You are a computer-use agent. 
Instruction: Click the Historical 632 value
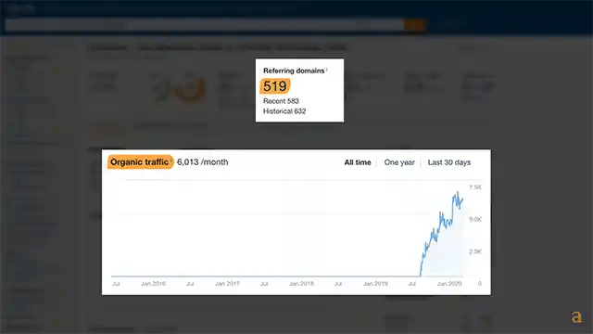tap(284, 111)
